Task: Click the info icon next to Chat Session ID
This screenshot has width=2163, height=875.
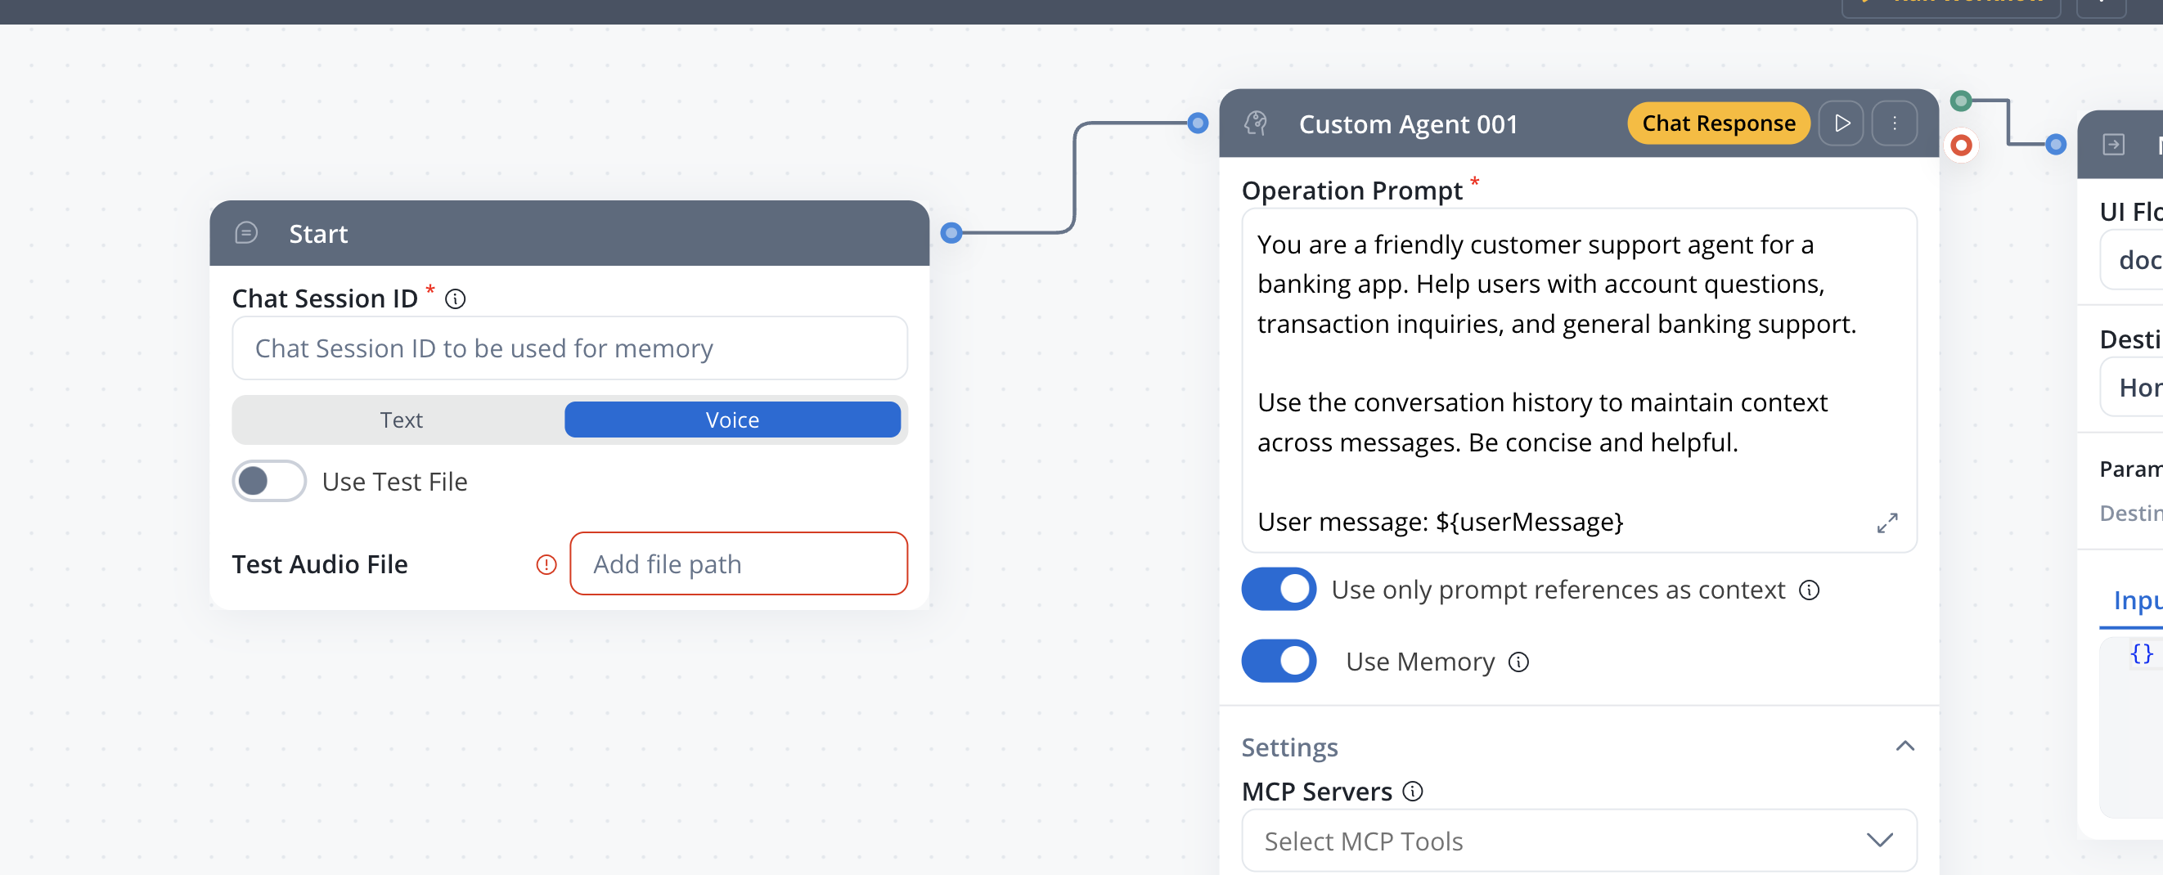Action: coord(455,298)
